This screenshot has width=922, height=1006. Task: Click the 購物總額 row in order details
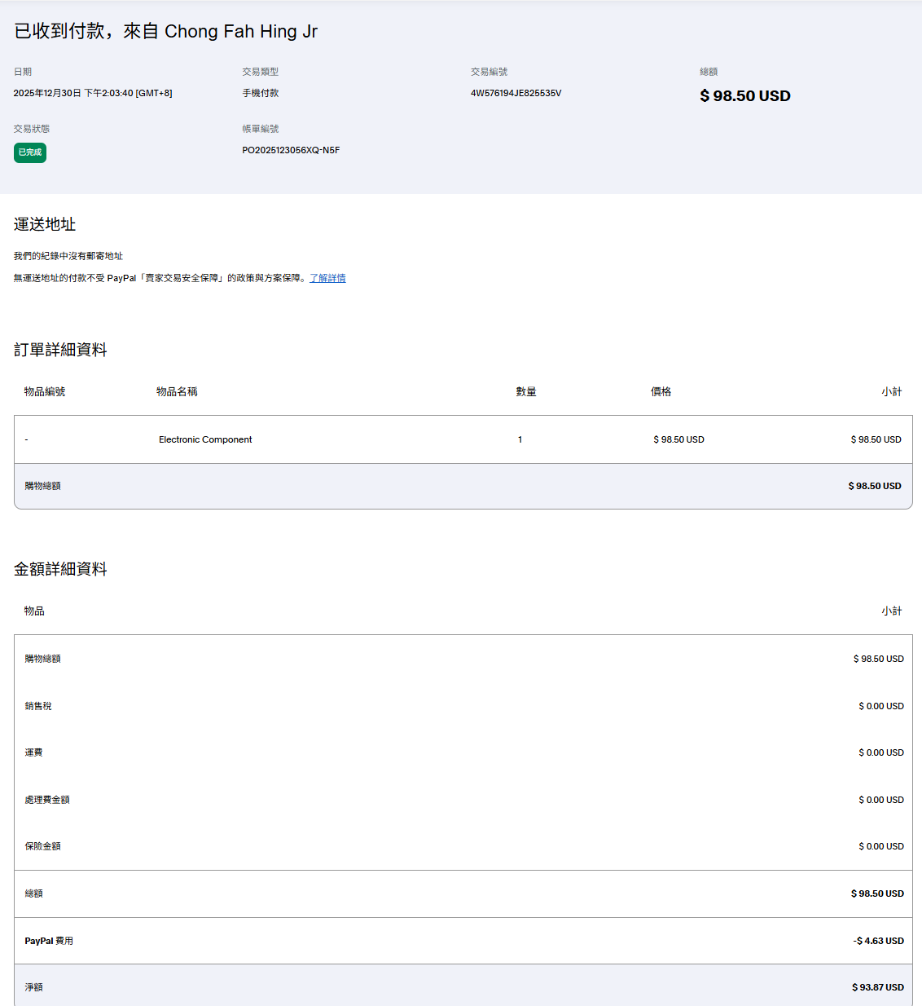pyautogui.click(x=42, y=486)
